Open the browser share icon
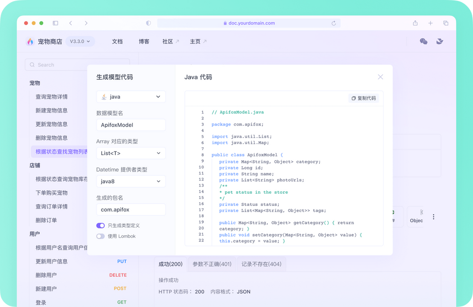This screenshot has width=473, height=307. point(415,23)
